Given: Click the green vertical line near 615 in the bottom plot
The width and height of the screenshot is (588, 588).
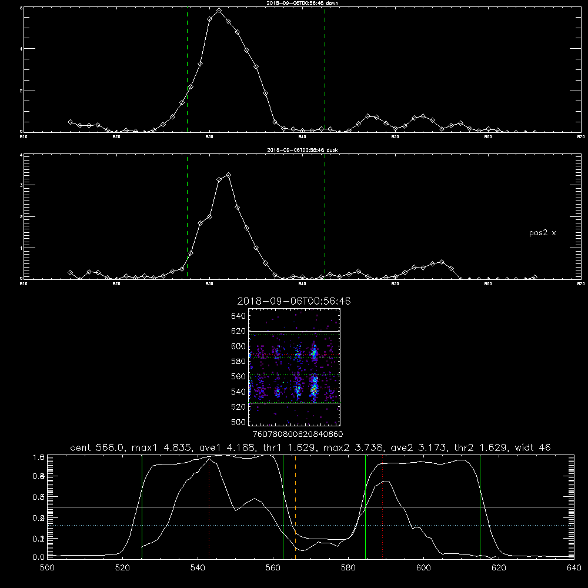Looking at the screenshot, I should pos(480,507).
